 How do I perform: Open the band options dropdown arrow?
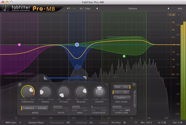click(107, 85)
